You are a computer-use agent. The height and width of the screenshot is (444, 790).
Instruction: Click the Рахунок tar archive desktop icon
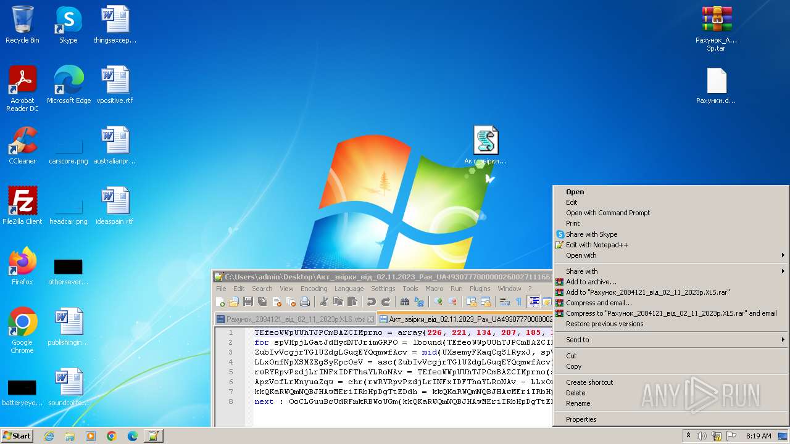(717, 28)
